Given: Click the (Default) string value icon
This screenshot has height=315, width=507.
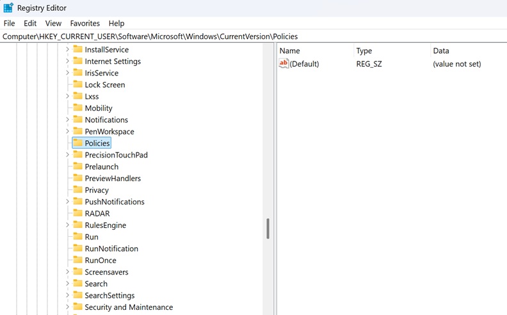Looking at the screenshot, I should (x=284, y=64).
